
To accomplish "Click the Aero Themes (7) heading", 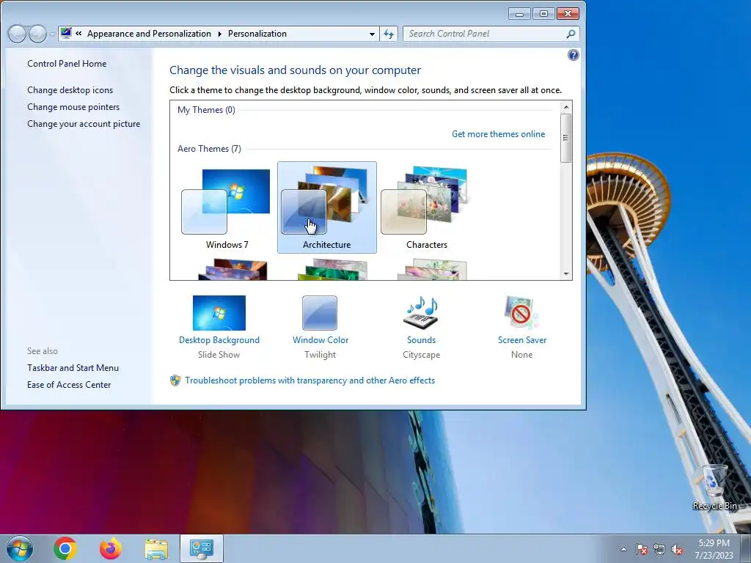I will tap(209, 149).
